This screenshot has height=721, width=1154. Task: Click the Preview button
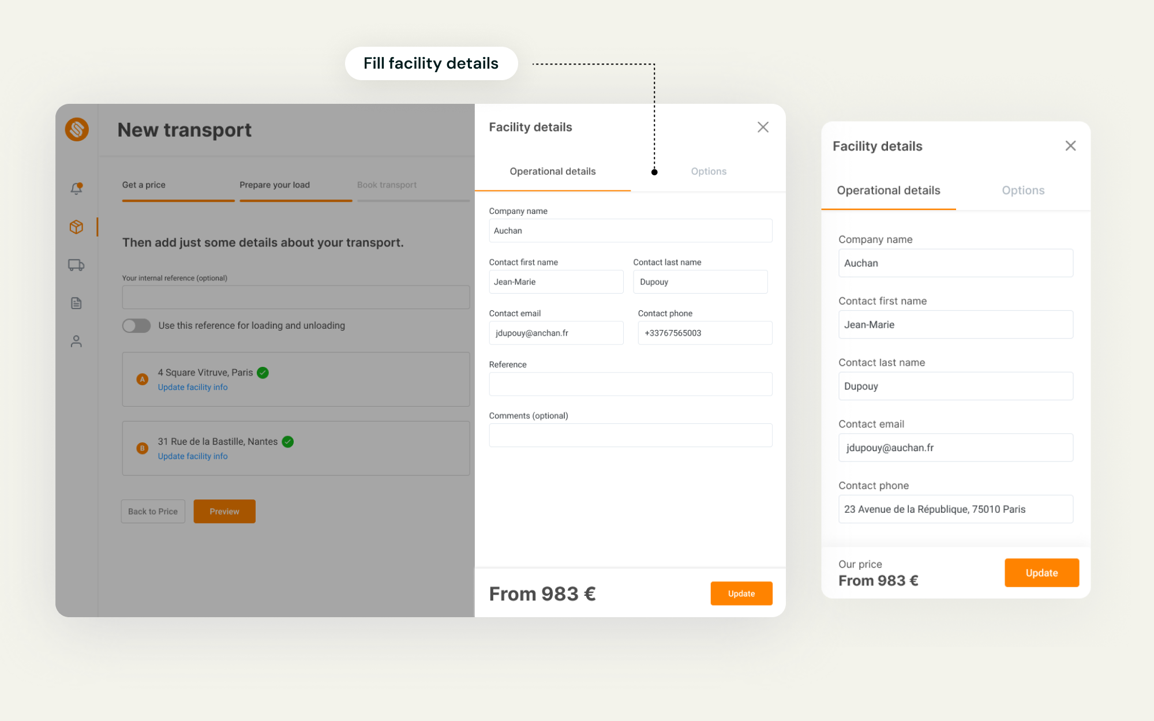[224, 512]
